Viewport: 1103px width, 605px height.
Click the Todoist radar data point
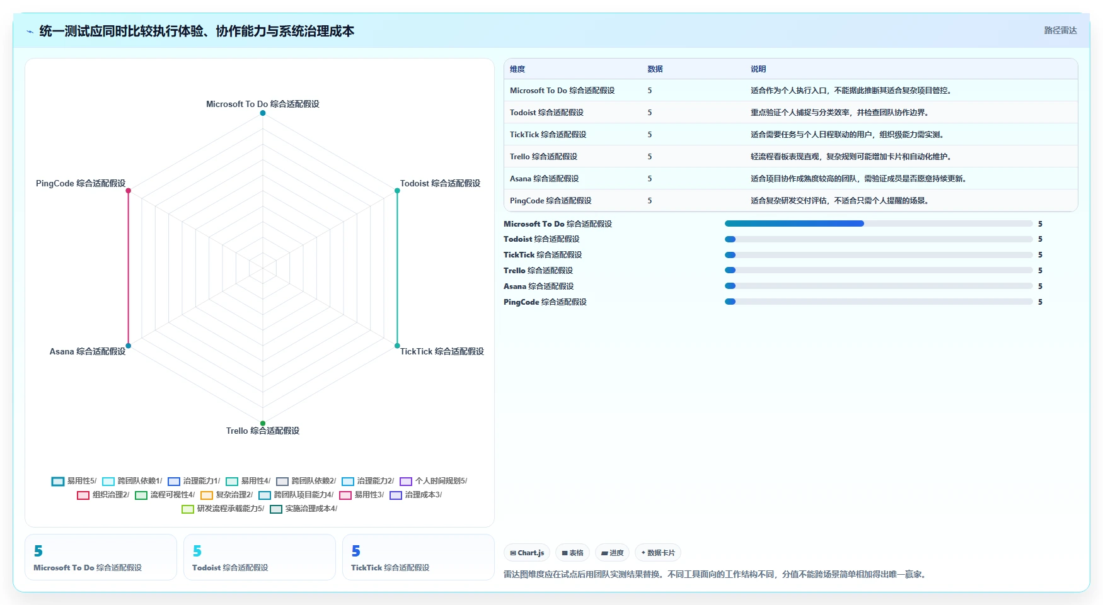(x=397, y=191)
